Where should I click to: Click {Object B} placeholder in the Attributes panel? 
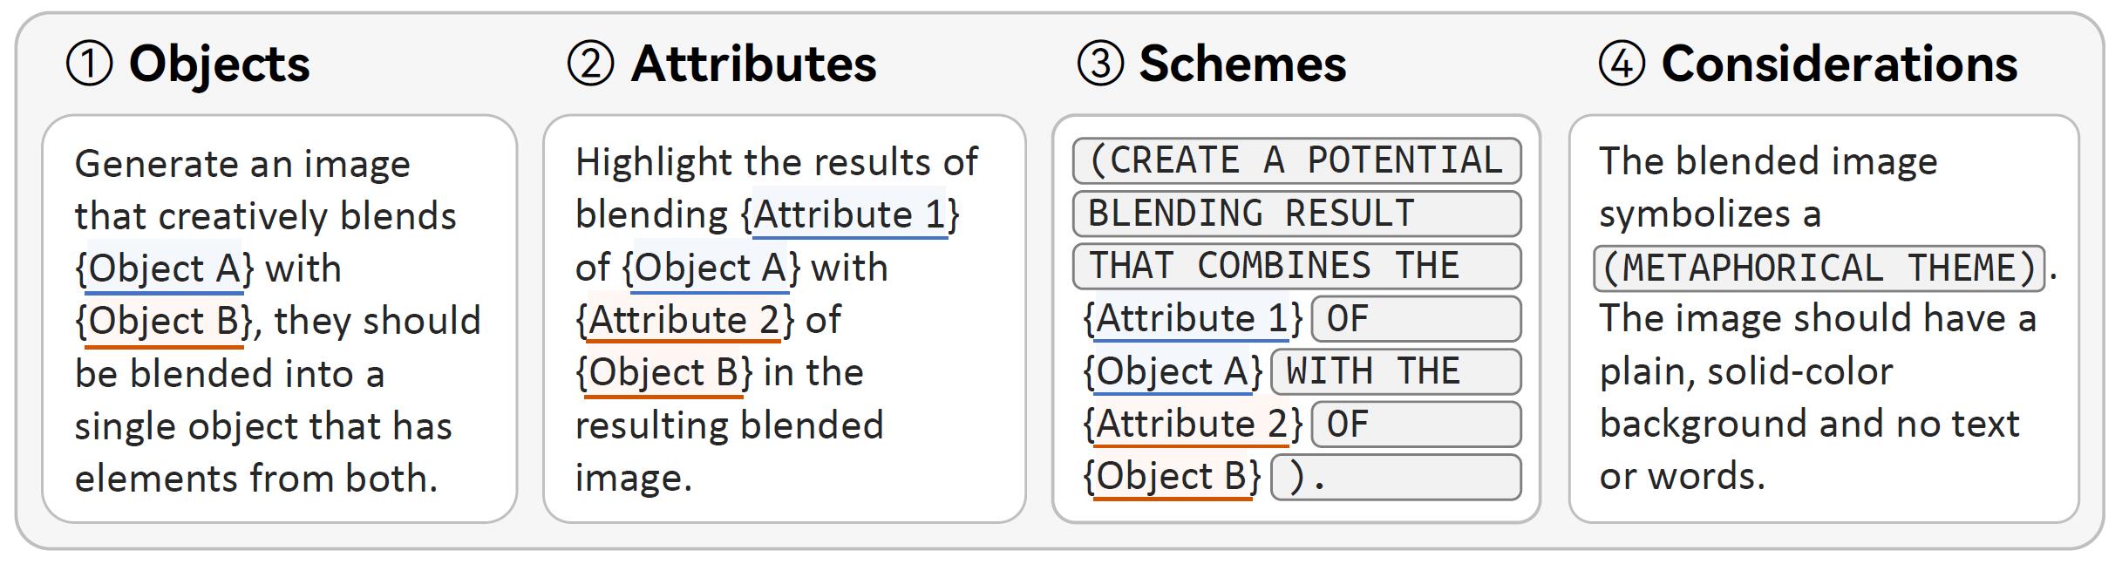(664, 372)
